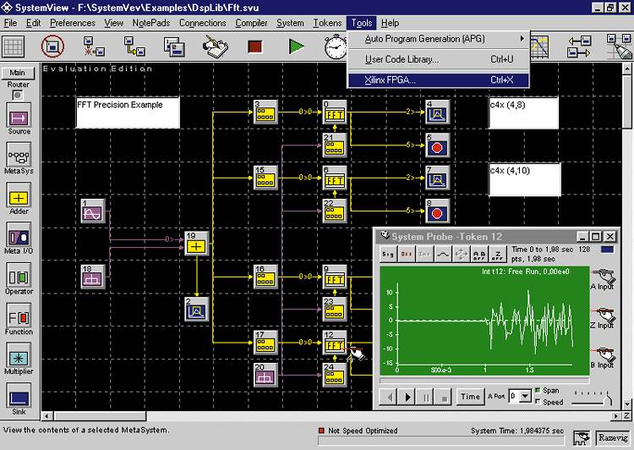This screenshot has width=634, height=450.
Task: Click the Razevig button in status bar
Action: (x=613, y=437)
